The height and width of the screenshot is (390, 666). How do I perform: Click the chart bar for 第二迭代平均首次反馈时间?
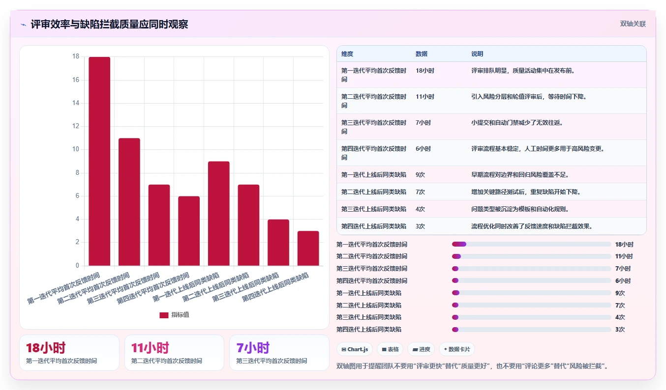[129, 202]
